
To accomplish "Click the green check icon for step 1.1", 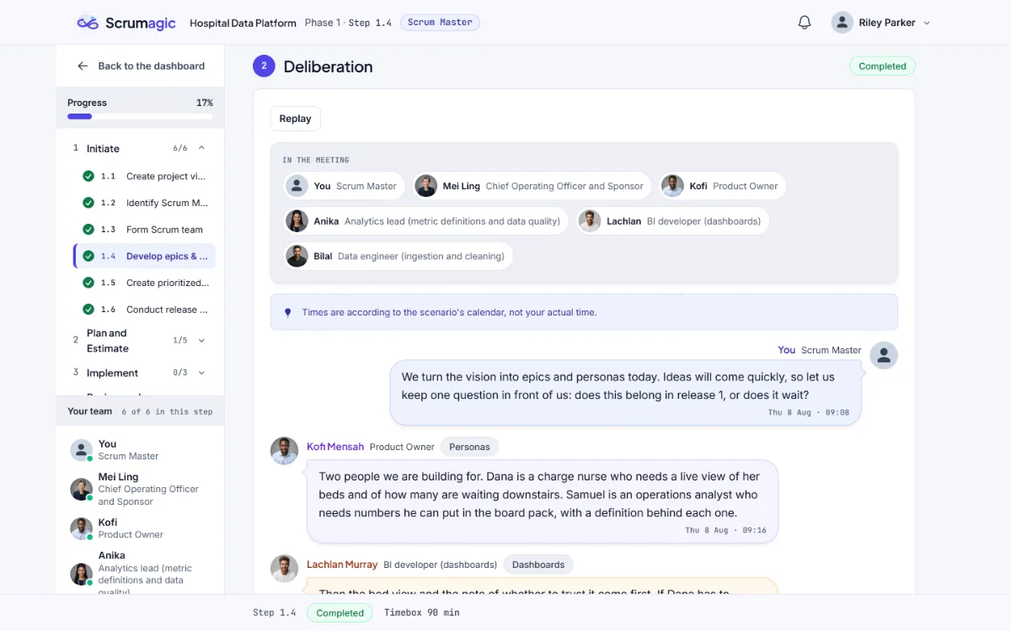I will [x=88, y=177].
